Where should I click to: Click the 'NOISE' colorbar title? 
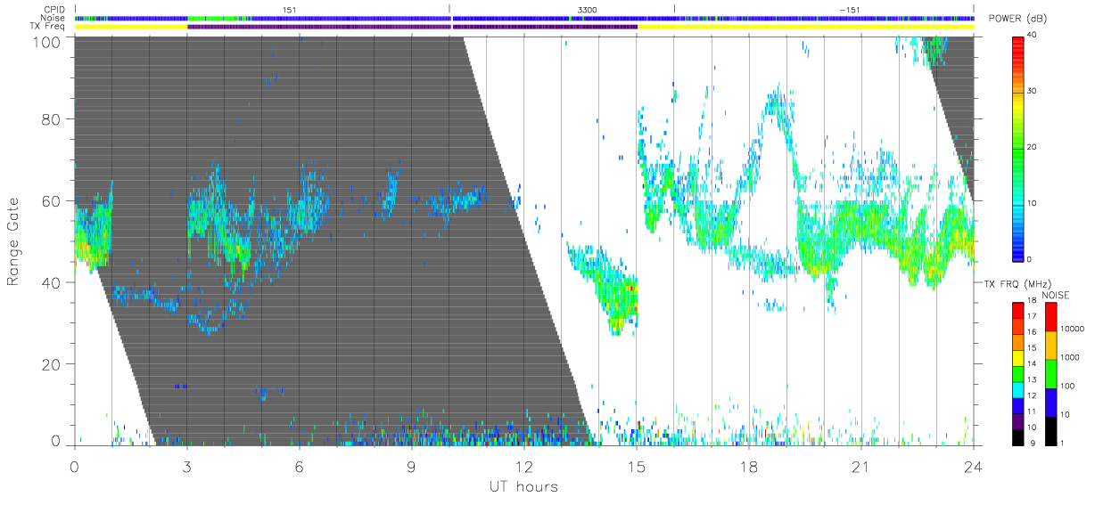click(x=1056, y=294)
